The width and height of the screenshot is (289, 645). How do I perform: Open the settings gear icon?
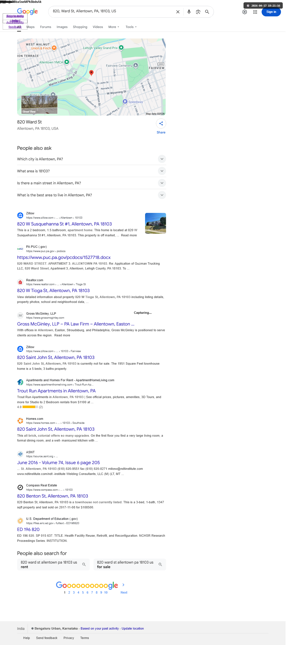(x=245, y=12)
